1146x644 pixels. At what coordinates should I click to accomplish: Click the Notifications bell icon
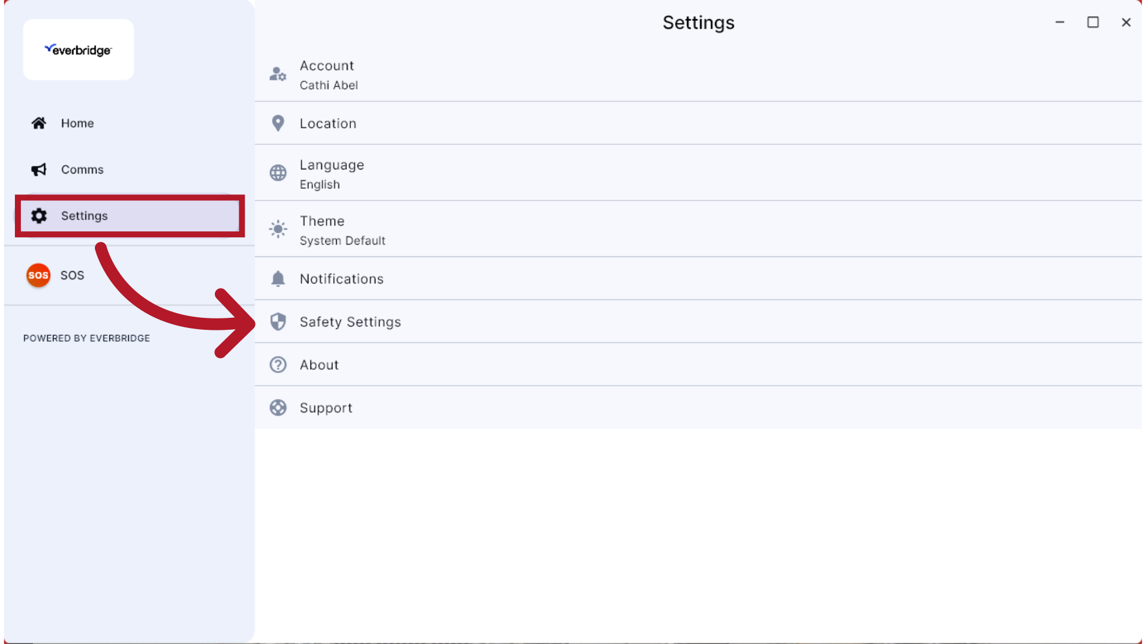point(278,278)
